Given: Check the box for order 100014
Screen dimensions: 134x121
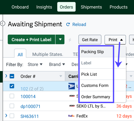Looking at the screenshot, I should [12, 96].
